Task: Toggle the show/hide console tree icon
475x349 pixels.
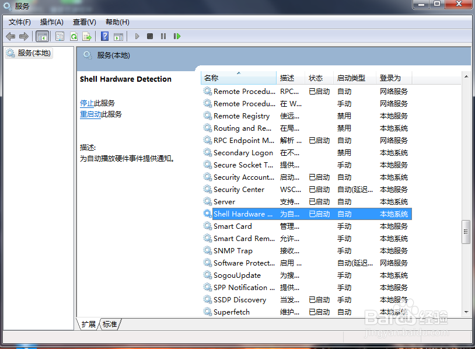Action: pos(43,37)
